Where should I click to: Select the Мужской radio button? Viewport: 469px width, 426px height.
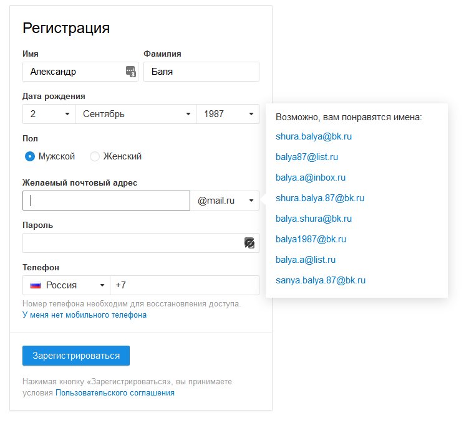coord(30,156)
